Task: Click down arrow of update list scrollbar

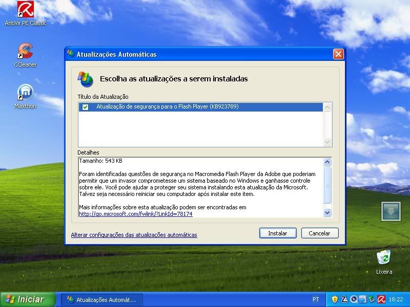Action: click(x=327, y=142)
